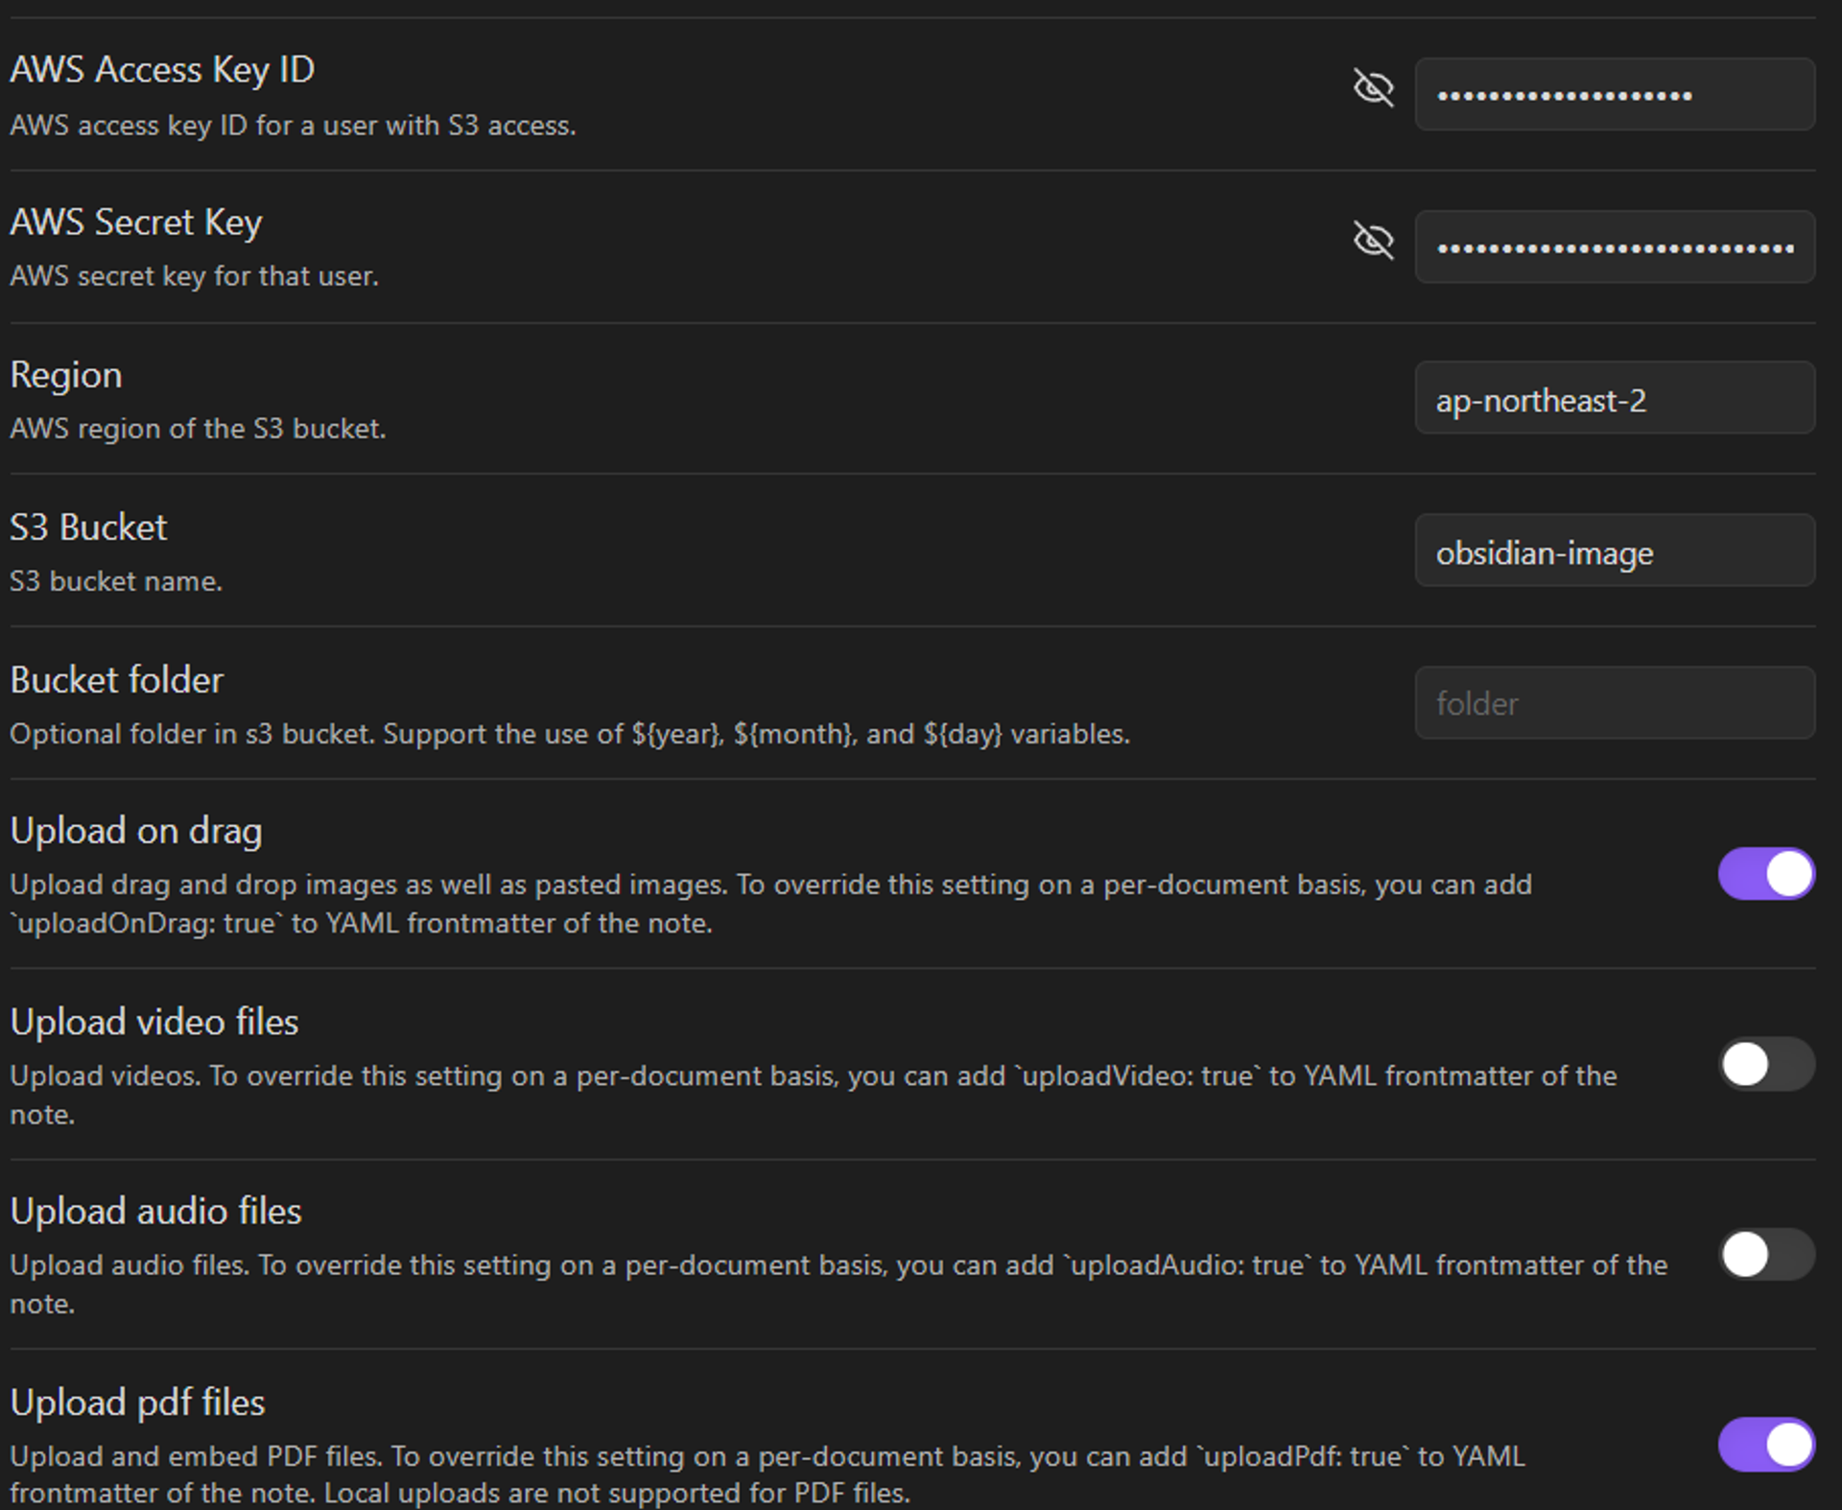Select the S3 Bucket field with obsidian-image
This screenshot has width=1842, height=1510.
coord(1614,552)
